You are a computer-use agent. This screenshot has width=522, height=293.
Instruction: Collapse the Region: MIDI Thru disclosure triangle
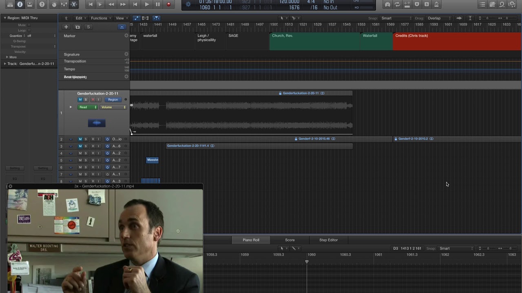[5, 18]
